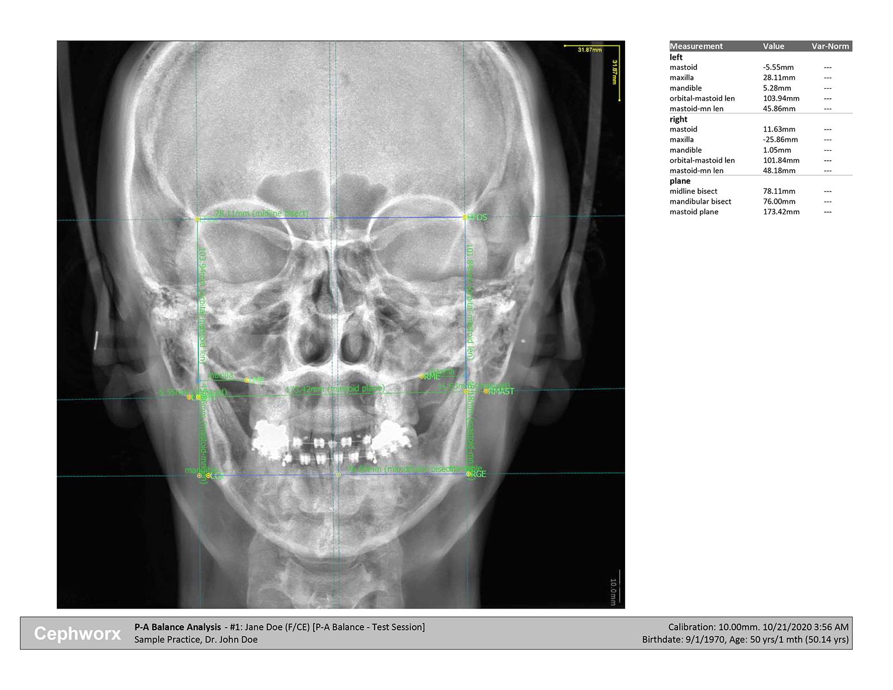Viewport: 893px width, 690px height.
Task: Select the RME maxilla landmark marker
Action: tap(422, 375)
